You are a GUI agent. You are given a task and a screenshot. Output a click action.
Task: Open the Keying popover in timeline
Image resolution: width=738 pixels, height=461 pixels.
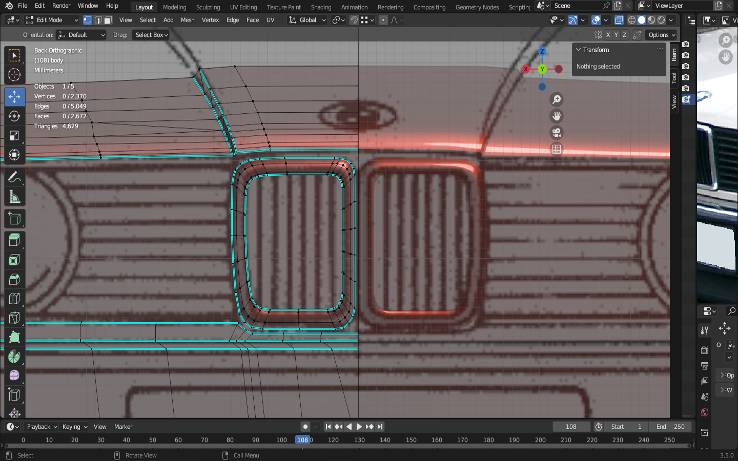pos(74,427)
